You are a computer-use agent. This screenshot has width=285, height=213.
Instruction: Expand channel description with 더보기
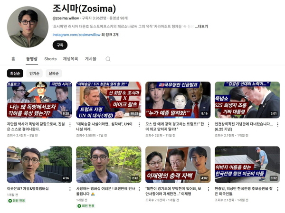pos(201,27)
